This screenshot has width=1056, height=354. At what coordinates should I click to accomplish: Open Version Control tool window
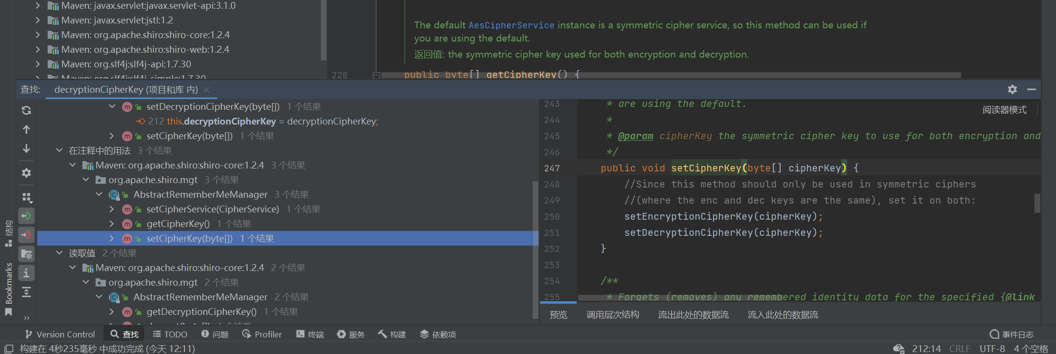point(60,334)
